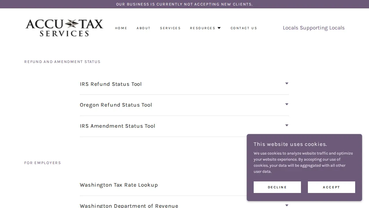Go to the About page
The image size is (369, 208).
pos(144,28)
